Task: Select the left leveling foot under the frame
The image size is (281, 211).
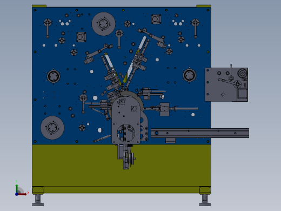Action: pos(38,200)
